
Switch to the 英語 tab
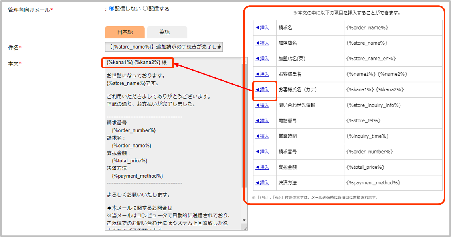(167, 32)
